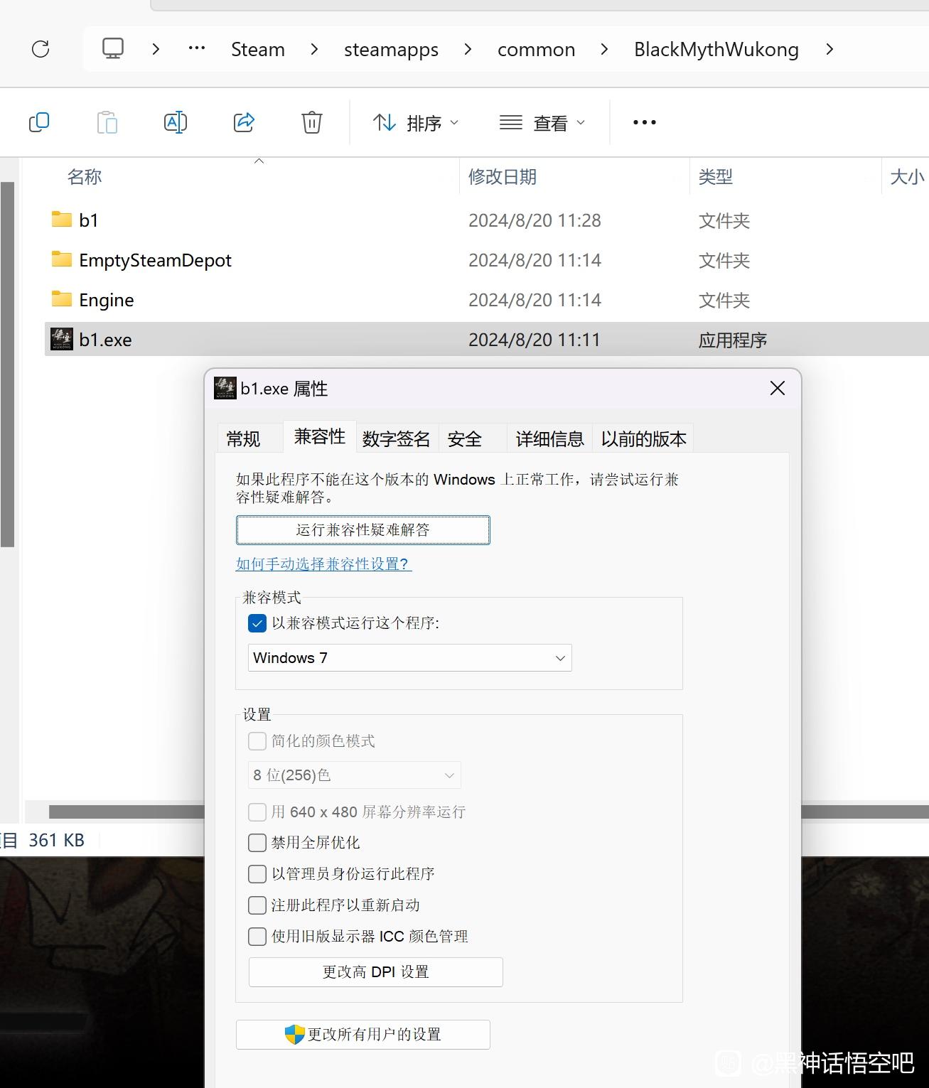The height and width of the screenshot is (1088, 929).
Task: Open the three-dot more options in toolbar
Action: pos(645,122)
